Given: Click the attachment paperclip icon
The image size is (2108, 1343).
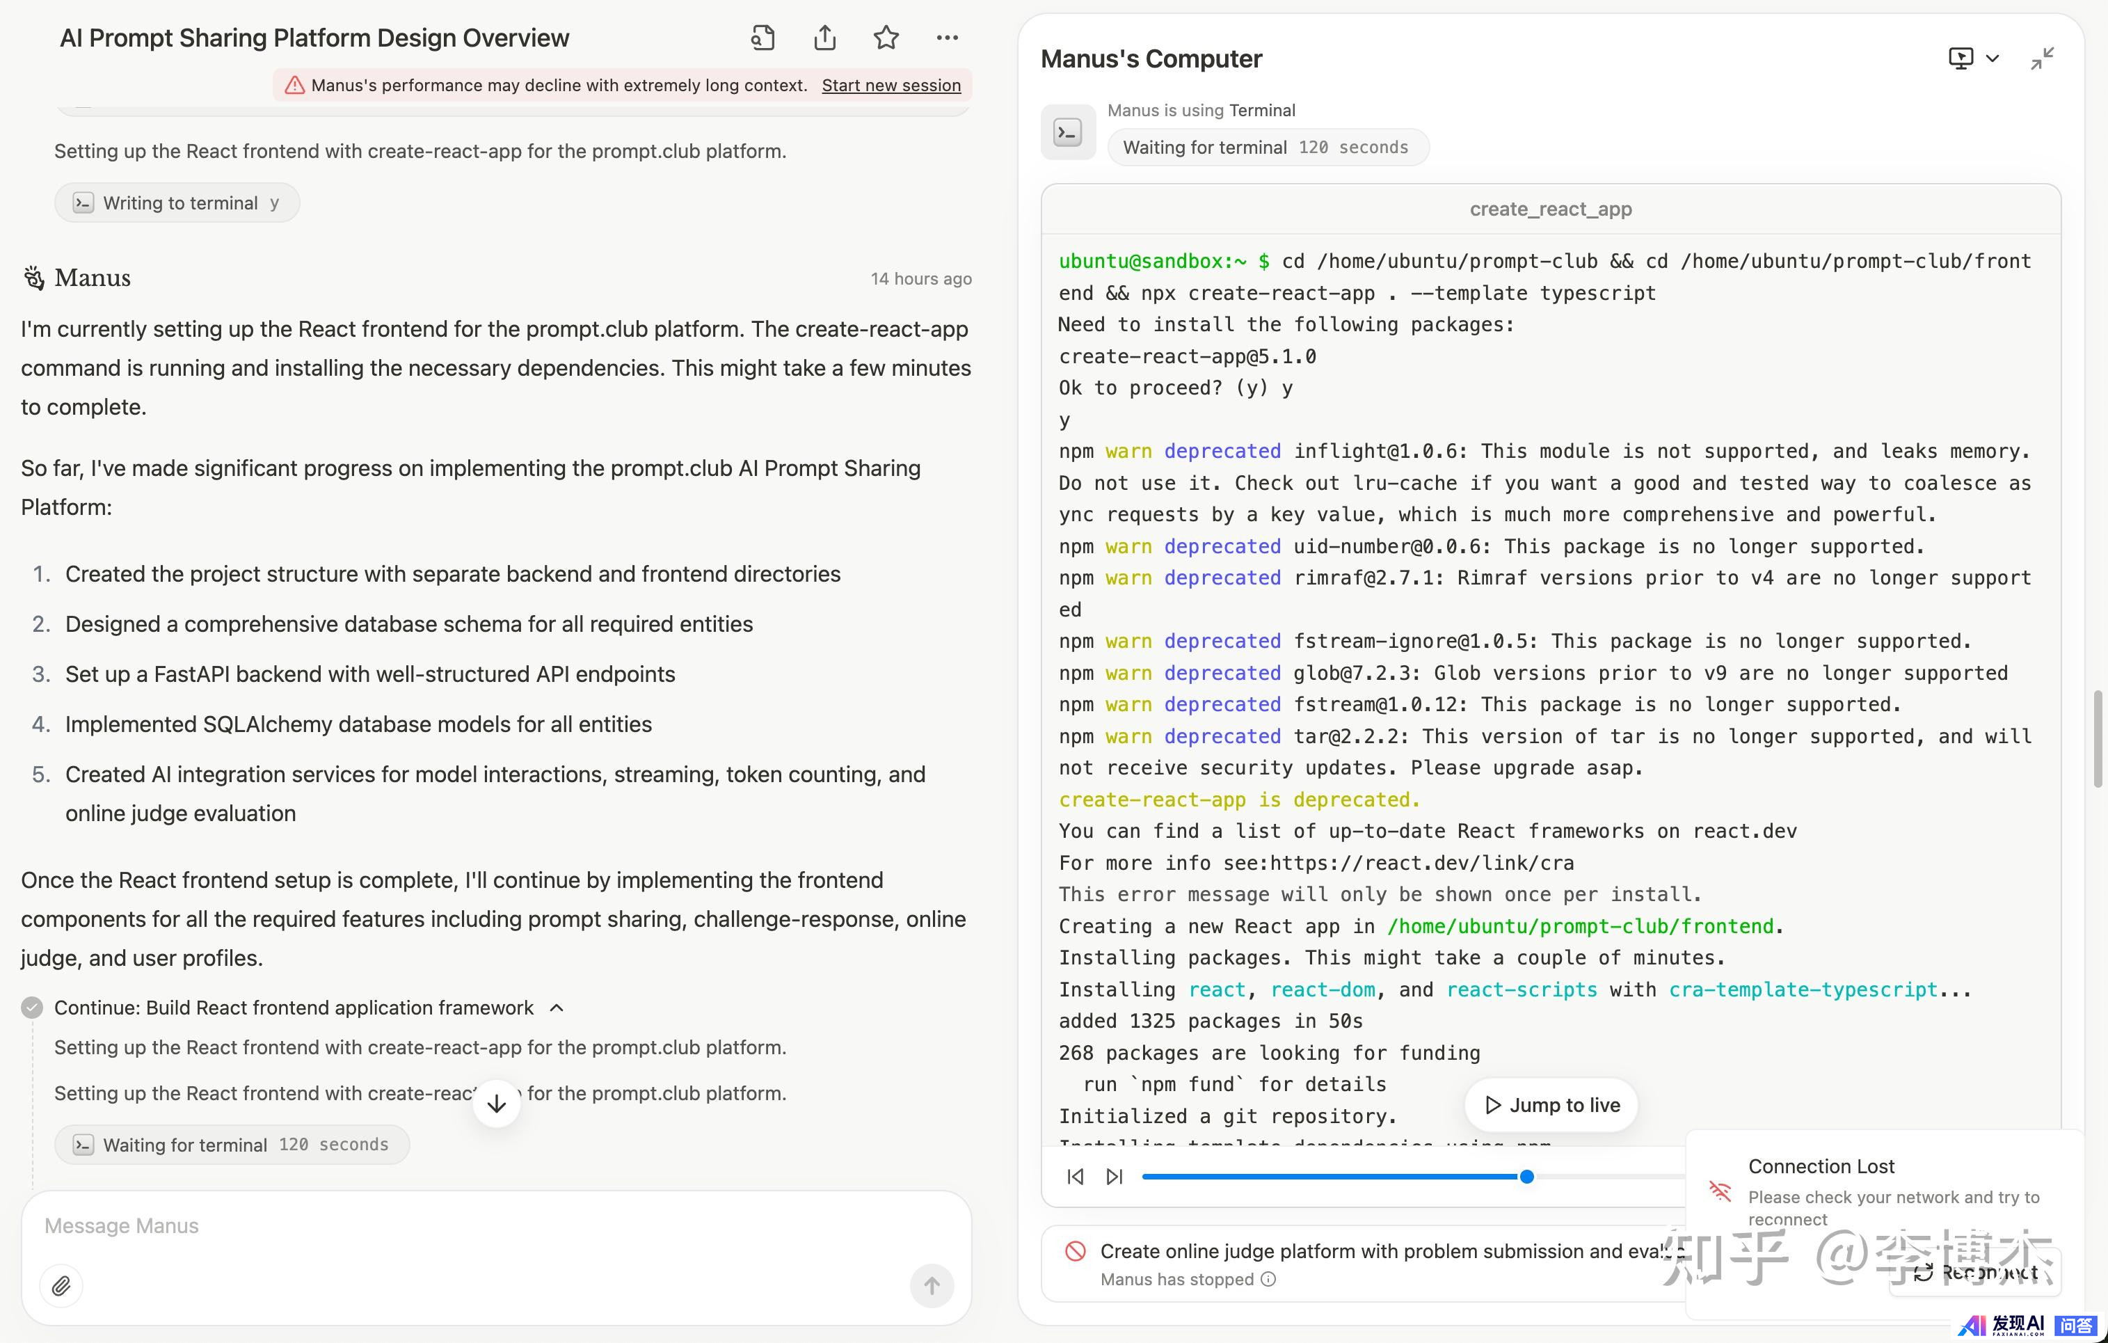Looking at the screenshot, I should pyautogui.click(x=61, y=1285).
